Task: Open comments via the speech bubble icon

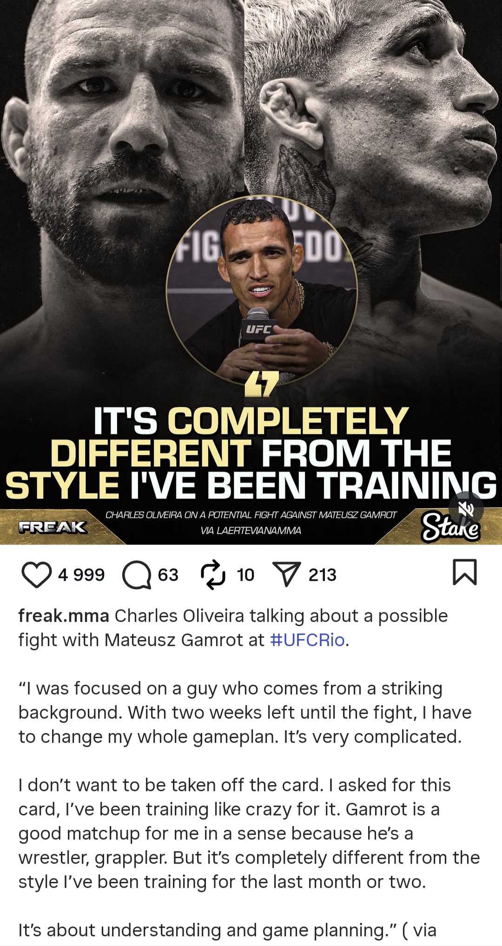Action: pos(137,575)
